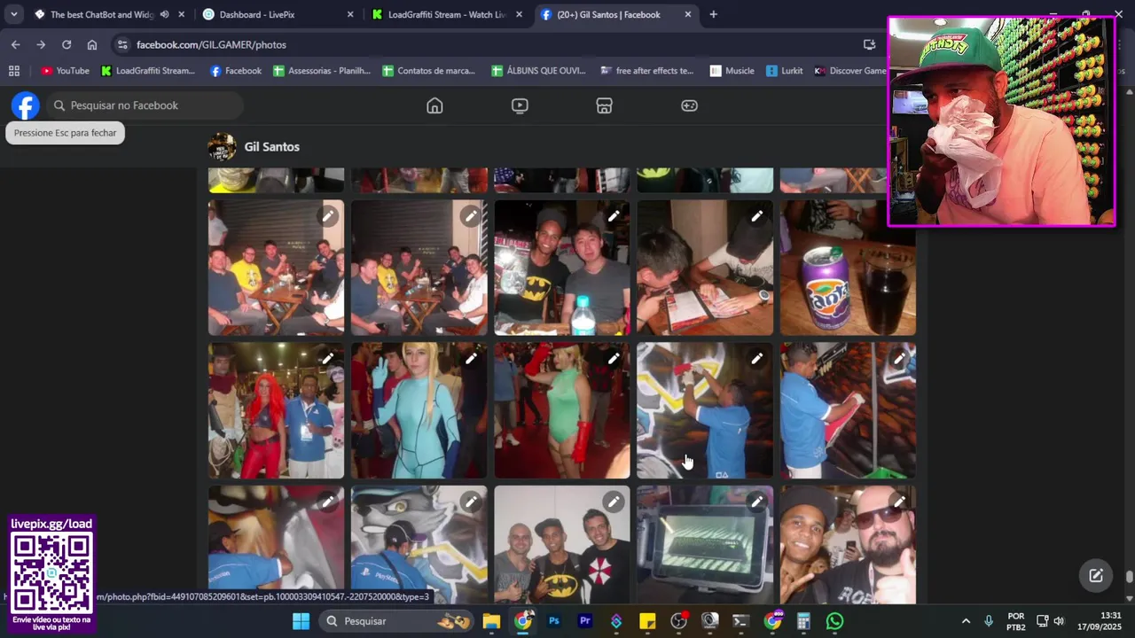Screen dimensions: 1135x638
Task: Open the Facebook logo home link
Action: [x=26, y=105]
